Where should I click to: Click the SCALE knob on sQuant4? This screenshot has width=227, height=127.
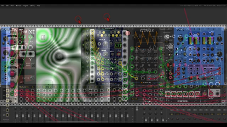pos(105,44)
